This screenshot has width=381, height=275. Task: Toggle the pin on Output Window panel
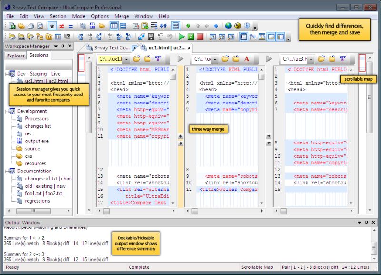[367, 222]
